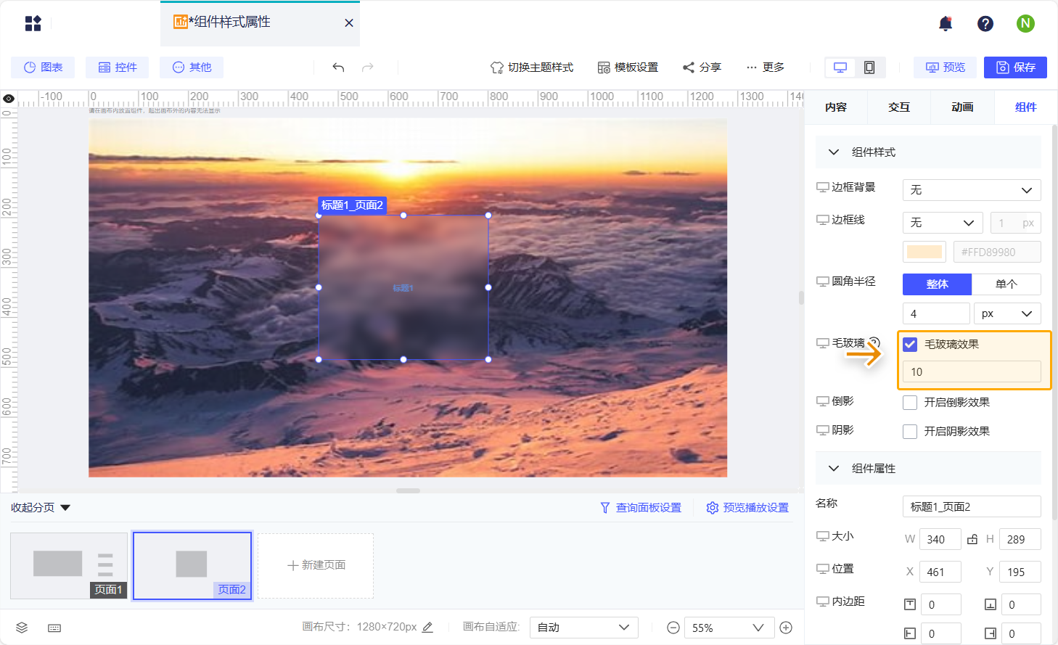Select 单个 corner radius mode
Image resolution: width=1058 pixels, height=645 pixels.
pyautogui.click(x=1006, y=284)
